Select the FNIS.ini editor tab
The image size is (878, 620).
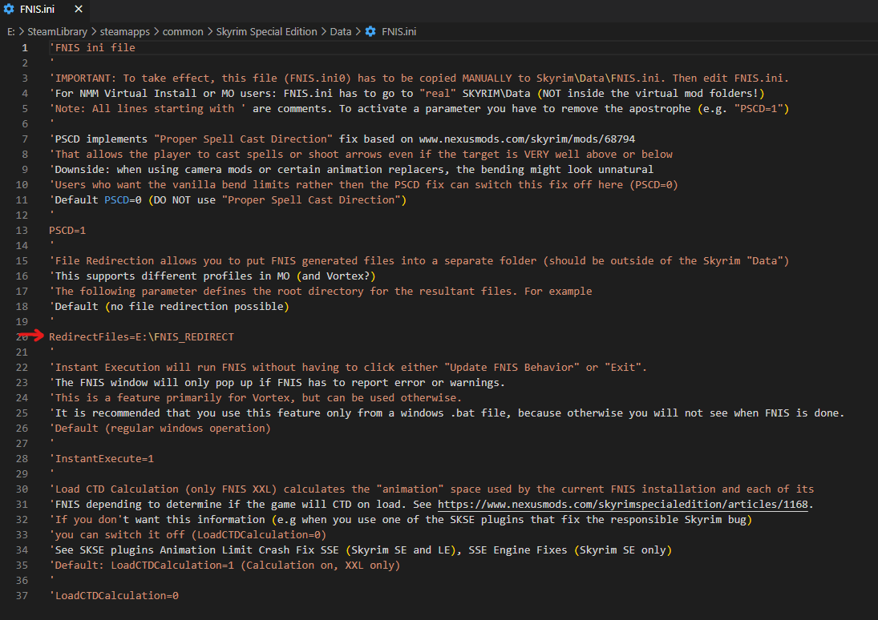coord(44,10)
